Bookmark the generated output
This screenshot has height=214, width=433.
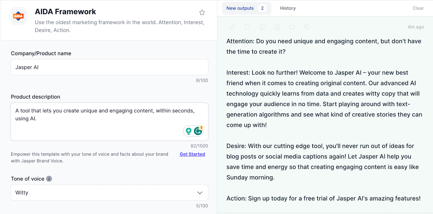click(x=247, y=27)
